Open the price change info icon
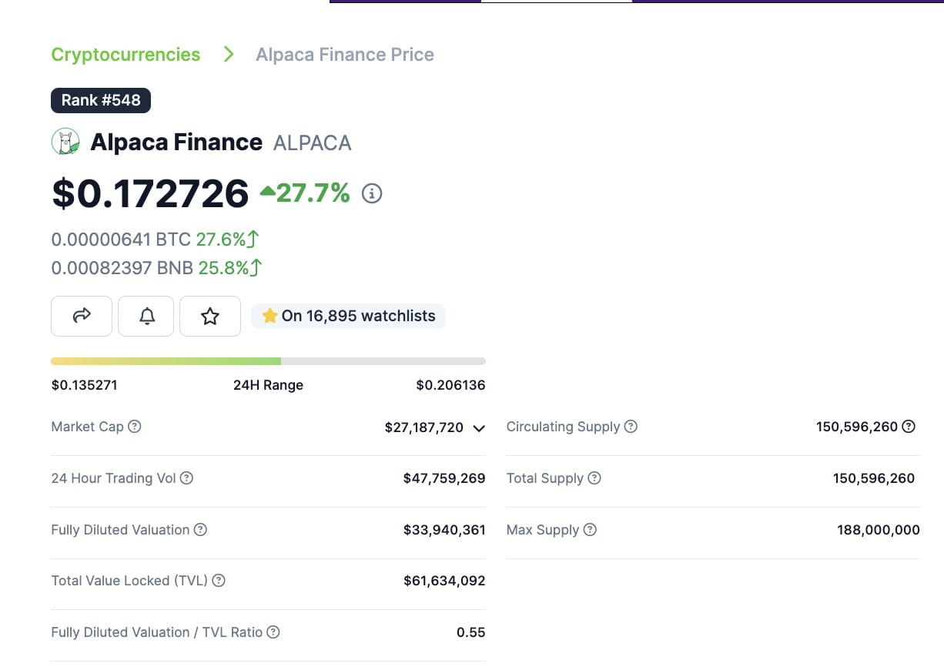This screenshot has height=667, width=944. point(372,193)
